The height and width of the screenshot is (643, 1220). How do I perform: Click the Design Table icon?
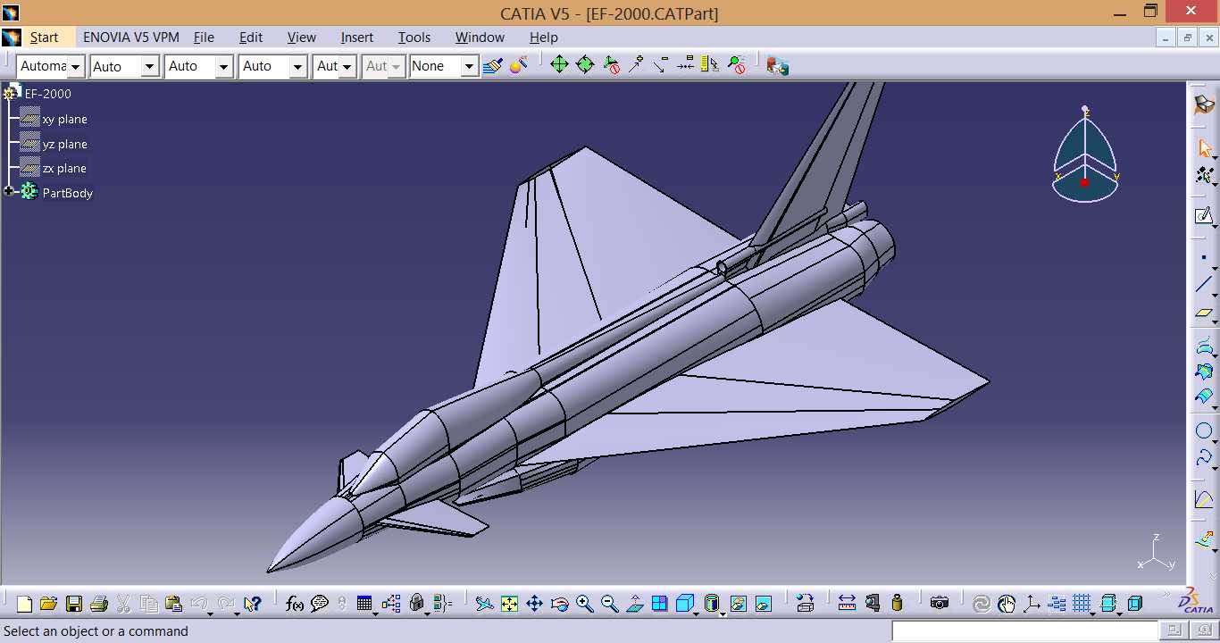point(364,604)
